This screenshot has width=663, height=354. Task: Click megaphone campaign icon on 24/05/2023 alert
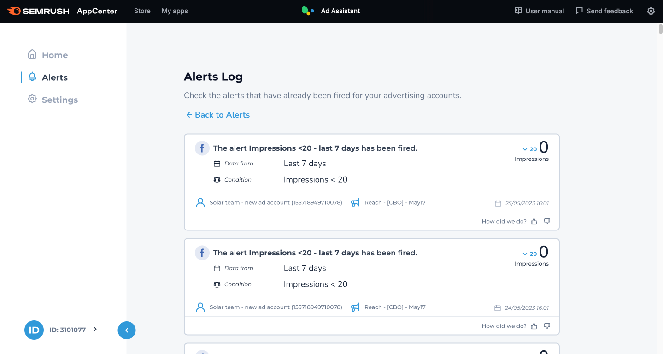click(355, 307)
